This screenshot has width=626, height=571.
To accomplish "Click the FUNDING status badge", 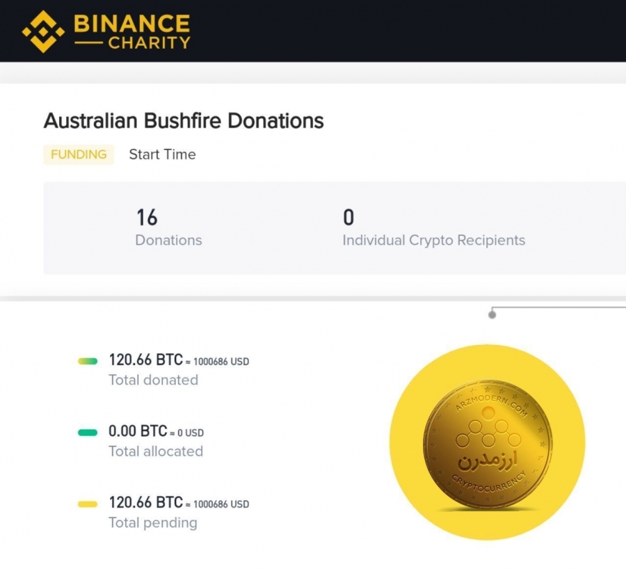I will tap(79, 154).
